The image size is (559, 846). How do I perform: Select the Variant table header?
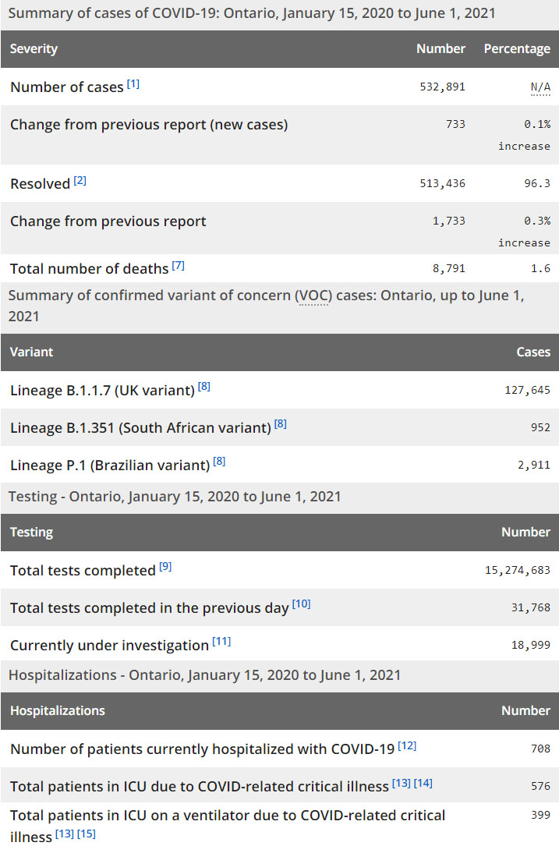32,352
